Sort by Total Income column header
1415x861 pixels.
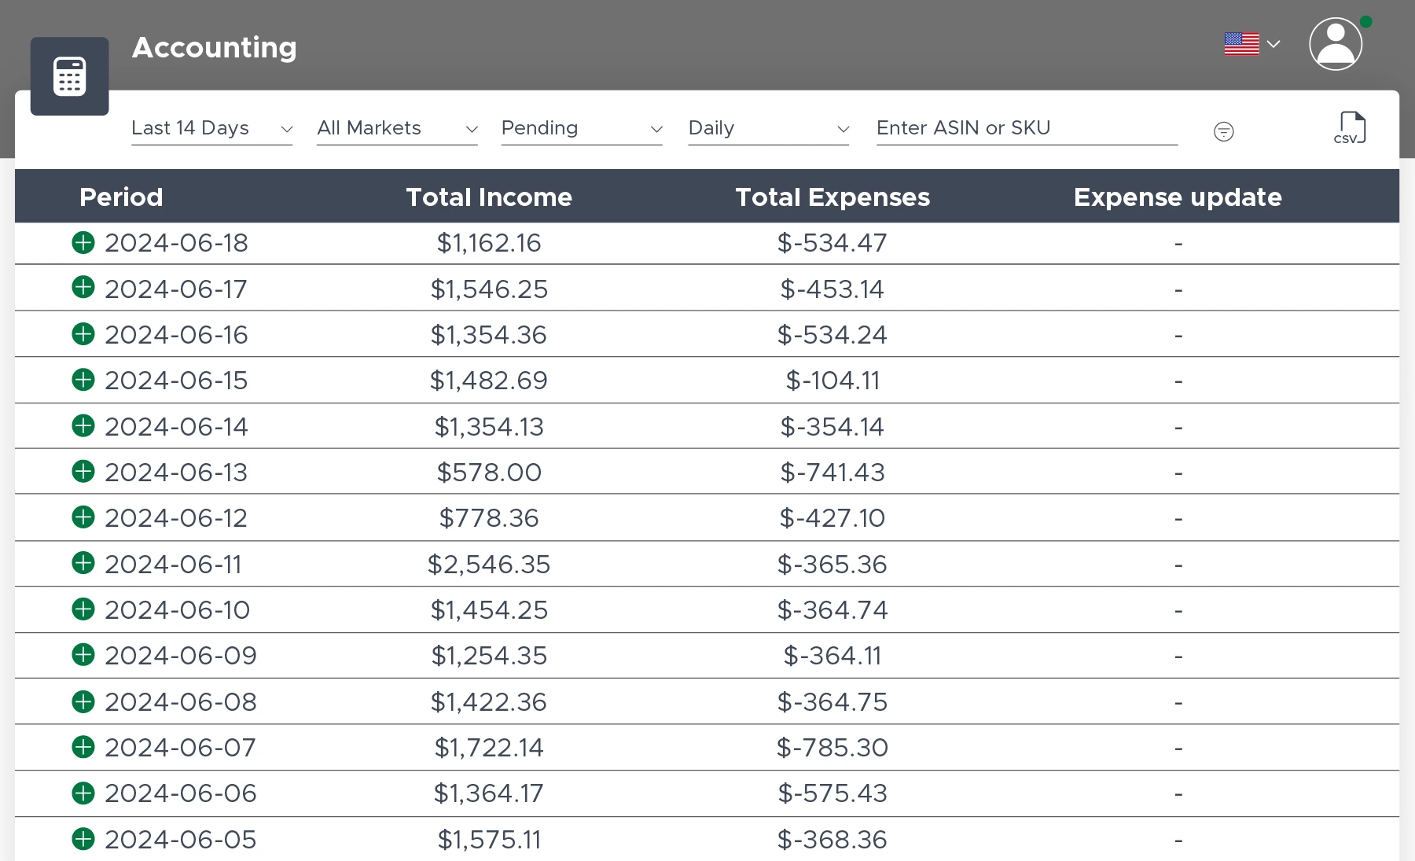(x=489, y=197)
